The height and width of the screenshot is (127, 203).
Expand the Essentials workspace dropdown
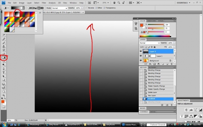click(x=183, y=3)
